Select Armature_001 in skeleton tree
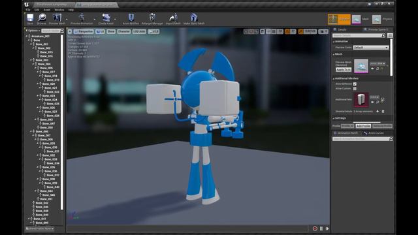Image resolution: width=418 pixels, height=235 pixels. pos(40,37)
